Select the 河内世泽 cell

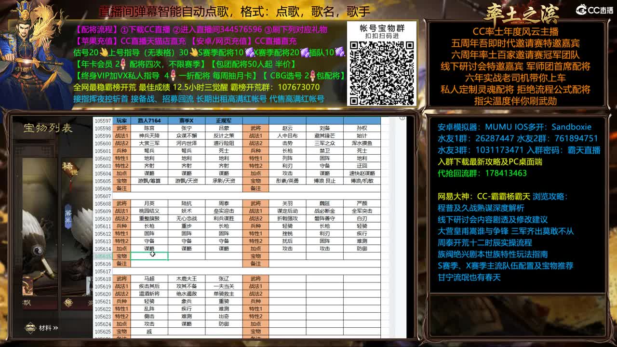(x=187, y=143)
